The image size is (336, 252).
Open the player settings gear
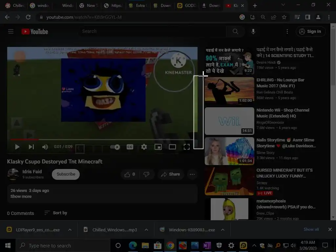144,147
